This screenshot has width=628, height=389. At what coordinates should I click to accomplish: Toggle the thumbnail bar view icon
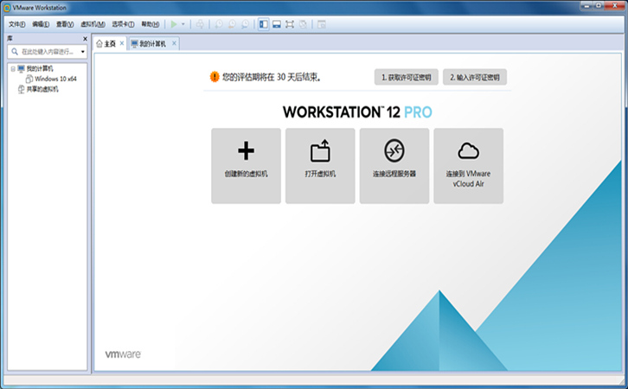(276, 24)
